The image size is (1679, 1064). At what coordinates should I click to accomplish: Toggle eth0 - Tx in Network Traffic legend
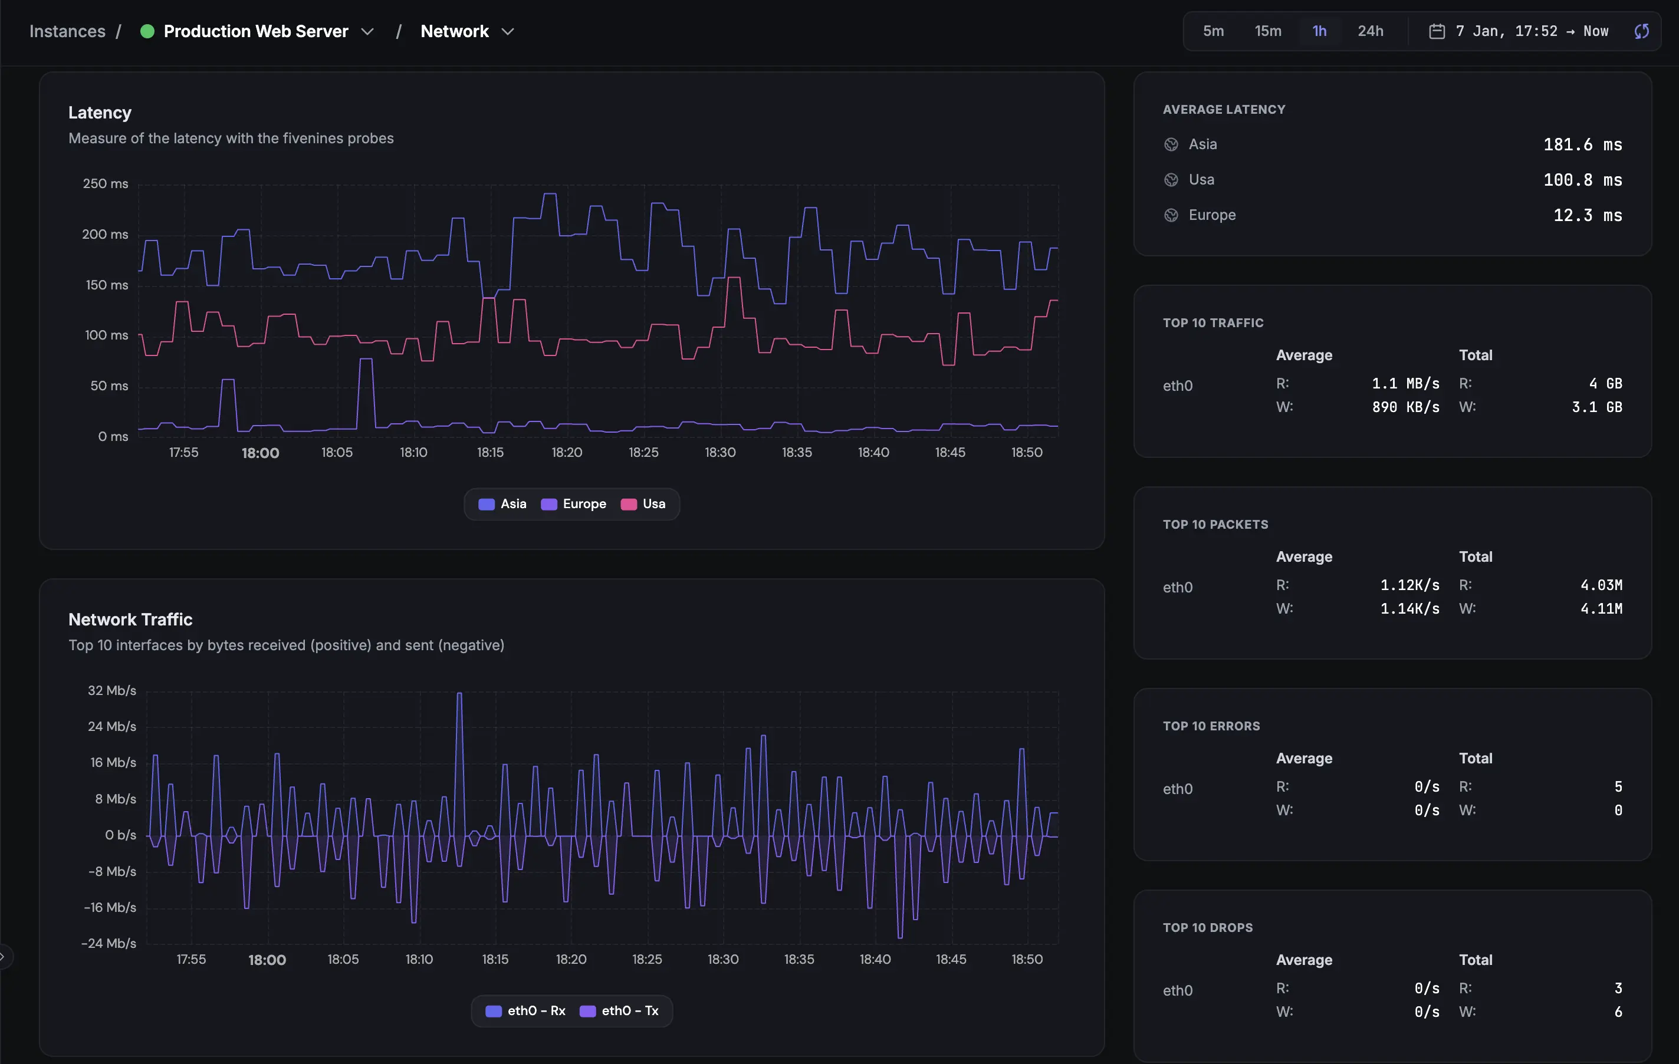click(x=620, y=1010)
